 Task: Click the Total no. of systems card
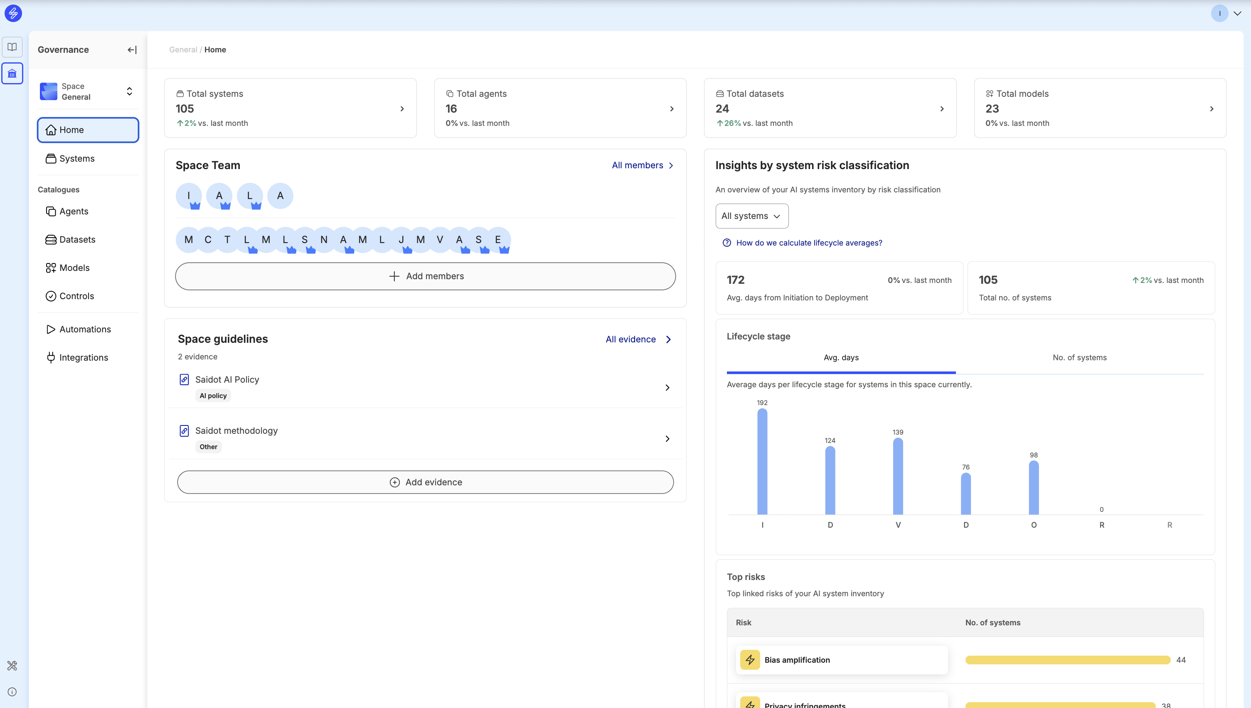1091,288
